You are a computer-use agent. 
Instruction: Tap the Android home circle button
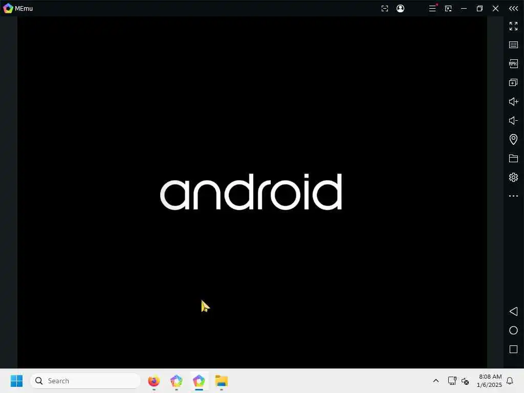pos(513,331)
